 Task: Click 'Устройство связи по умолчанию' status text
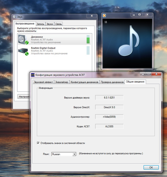[x=49, y=53]
